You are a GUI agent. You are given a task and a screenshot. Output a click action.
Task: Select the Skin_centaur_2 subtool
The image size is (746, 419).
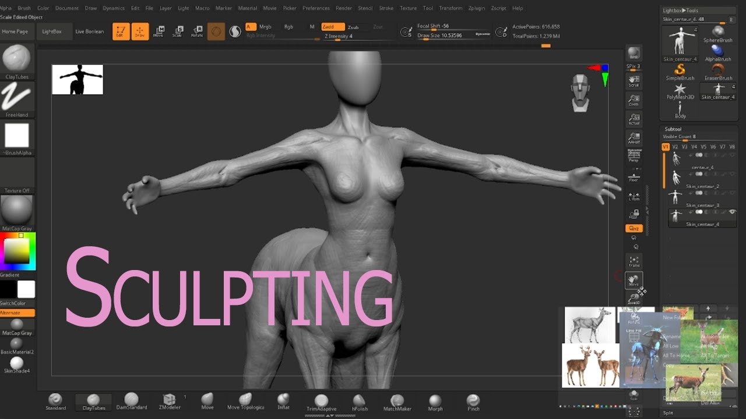pyautogui.click(x=702, y=179)
